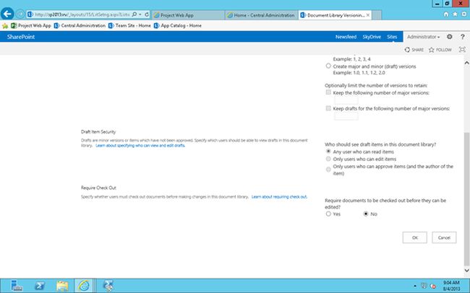Screen dimensions: 470x293
Task: Click the scrollbar up arrow
Action: pos(466,63)
